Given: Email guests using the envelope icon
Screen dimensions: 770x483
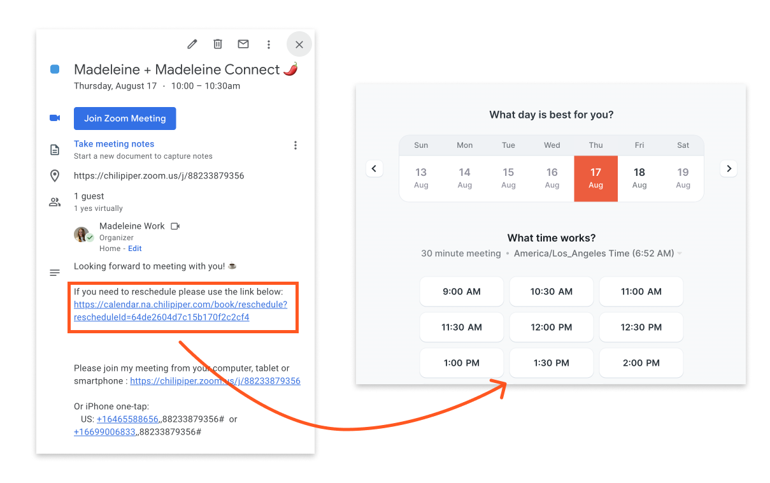Looking at the screenshot, I should [x=243, y=44].
